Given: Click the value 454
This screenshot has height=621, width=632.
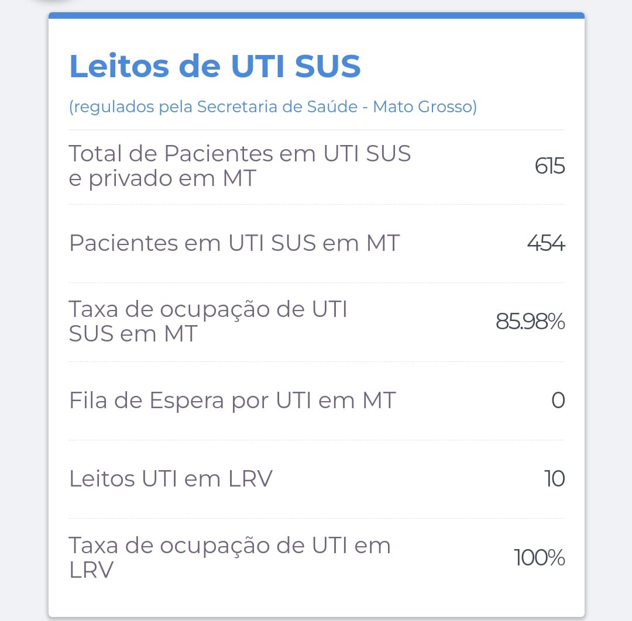Looking at the screenshot, I should (x=546, y=243).
